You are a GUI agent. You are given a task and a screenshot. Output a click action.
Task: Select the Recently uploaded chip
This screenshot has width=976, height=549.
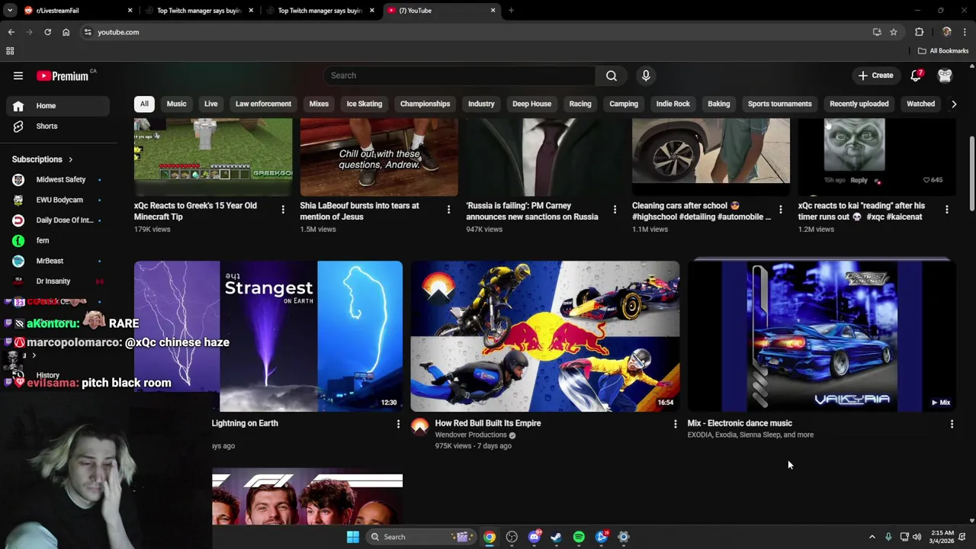(859, 104)
